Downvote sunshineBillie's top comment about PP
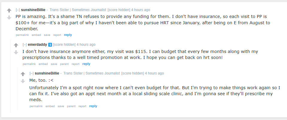The width and height of the screenshot is (287, 120). click(x=9, y=18)
